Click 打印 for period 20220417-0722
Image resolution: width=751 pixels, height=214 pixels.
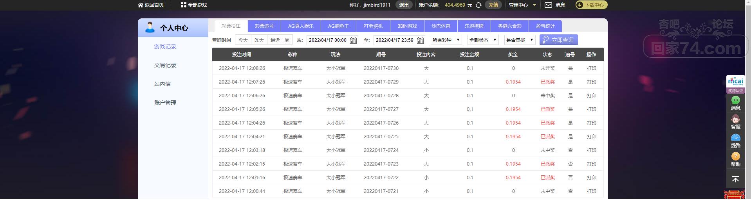point(591,178)
